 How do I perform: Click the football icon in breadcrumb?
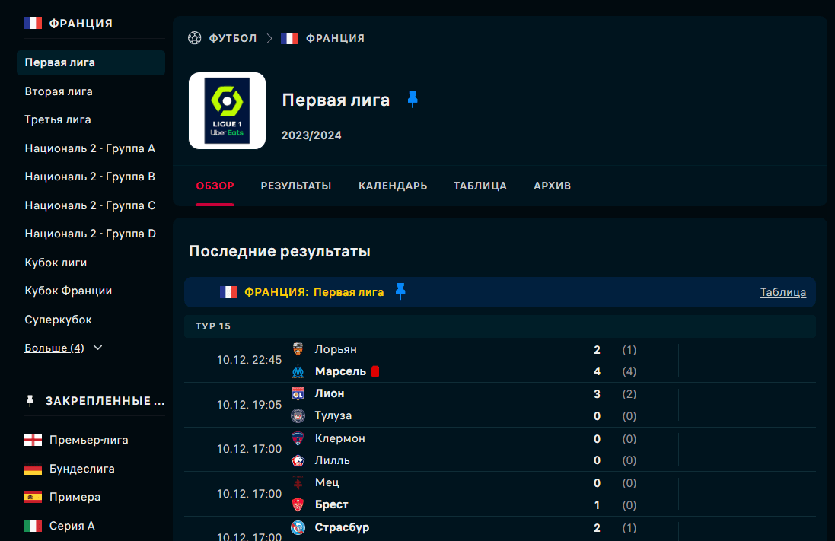[x=194, y=38]
